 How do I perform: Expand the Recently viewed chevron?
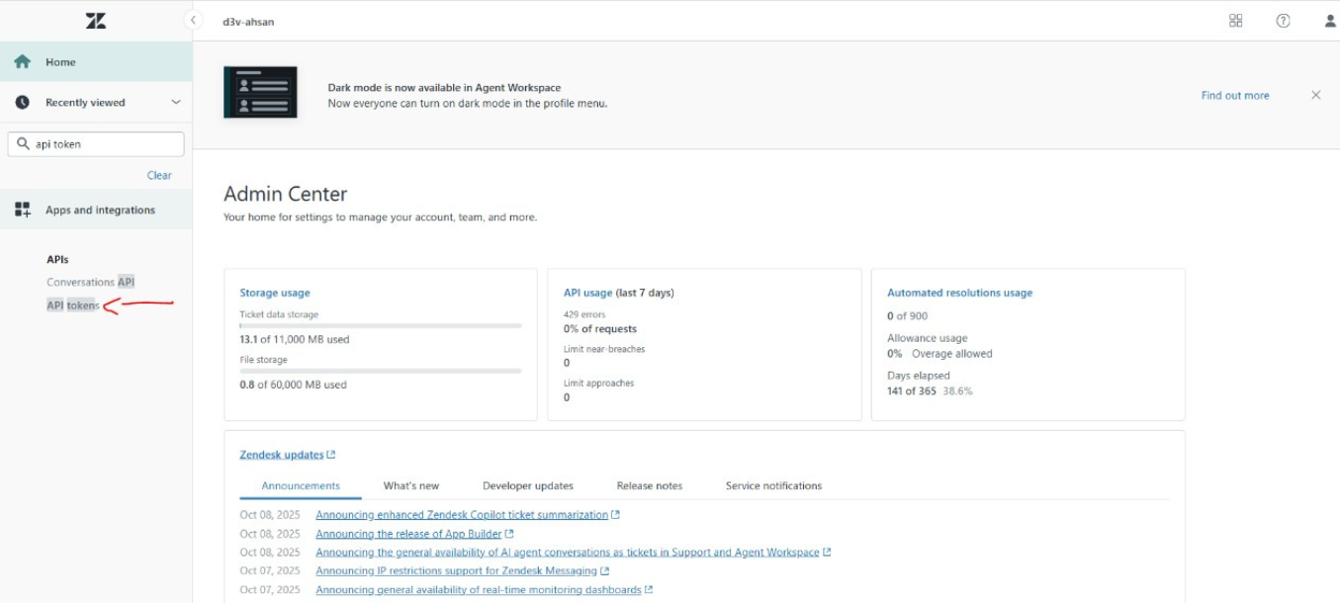click(x=176, y=103)
